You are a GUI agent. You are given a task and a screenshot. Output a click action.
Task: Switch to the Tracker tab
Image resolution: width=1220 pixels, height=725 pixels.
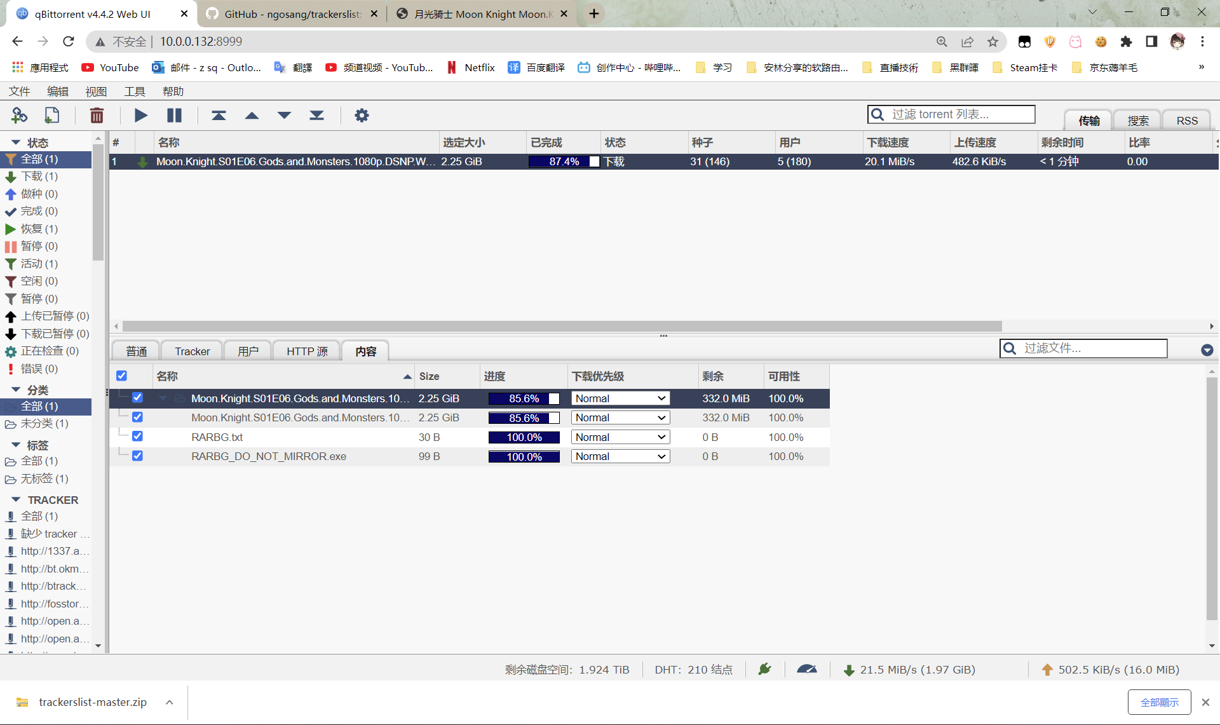click(192, 351)
